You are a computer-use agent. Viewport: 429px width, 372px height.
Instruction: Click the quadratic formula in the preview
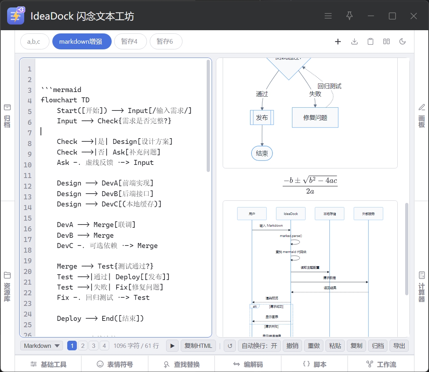coord(310,185)
